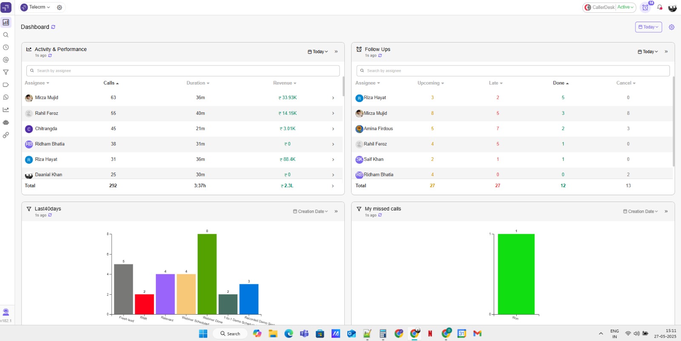Click the main dashboard Today date button
Image resolution: width=681 pixels, height=341 pixels.
tap(648, 27)
